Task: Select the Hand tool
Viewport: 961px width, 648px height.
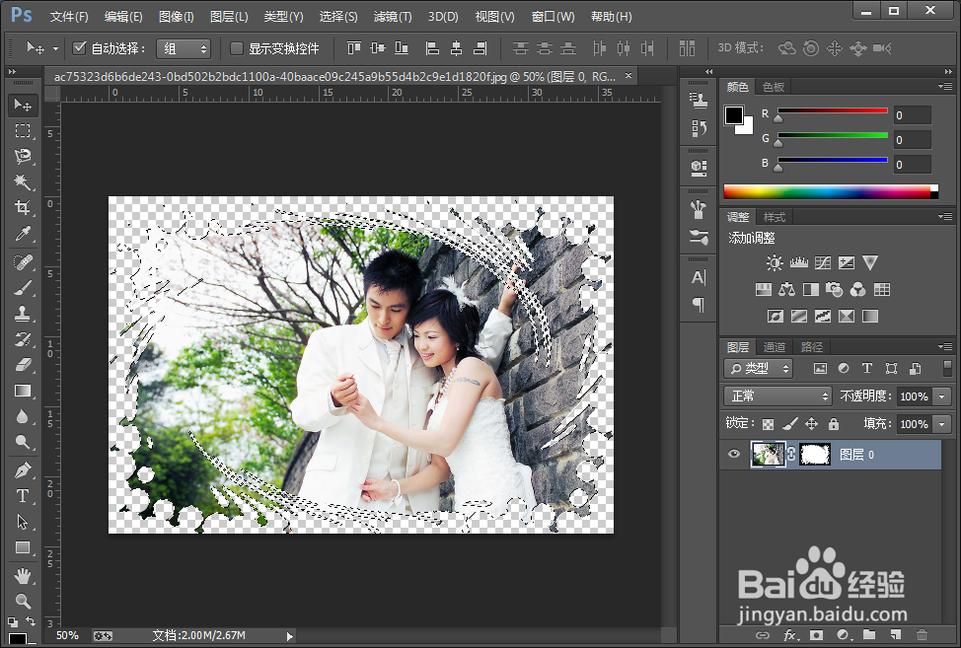Action: click(23, 576)
